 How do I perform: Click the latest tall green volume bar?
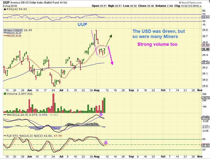(104, 105)
